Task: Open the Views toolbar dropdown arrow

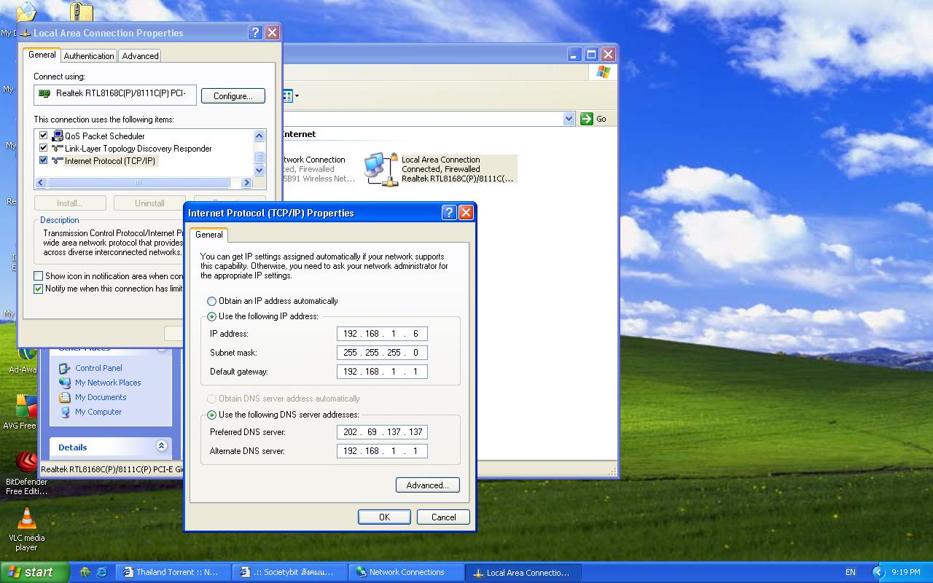Action: click(297, 95)
